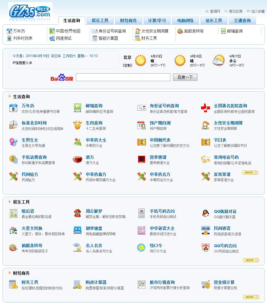Click inside the Baidu search input box

pos(122,77)
